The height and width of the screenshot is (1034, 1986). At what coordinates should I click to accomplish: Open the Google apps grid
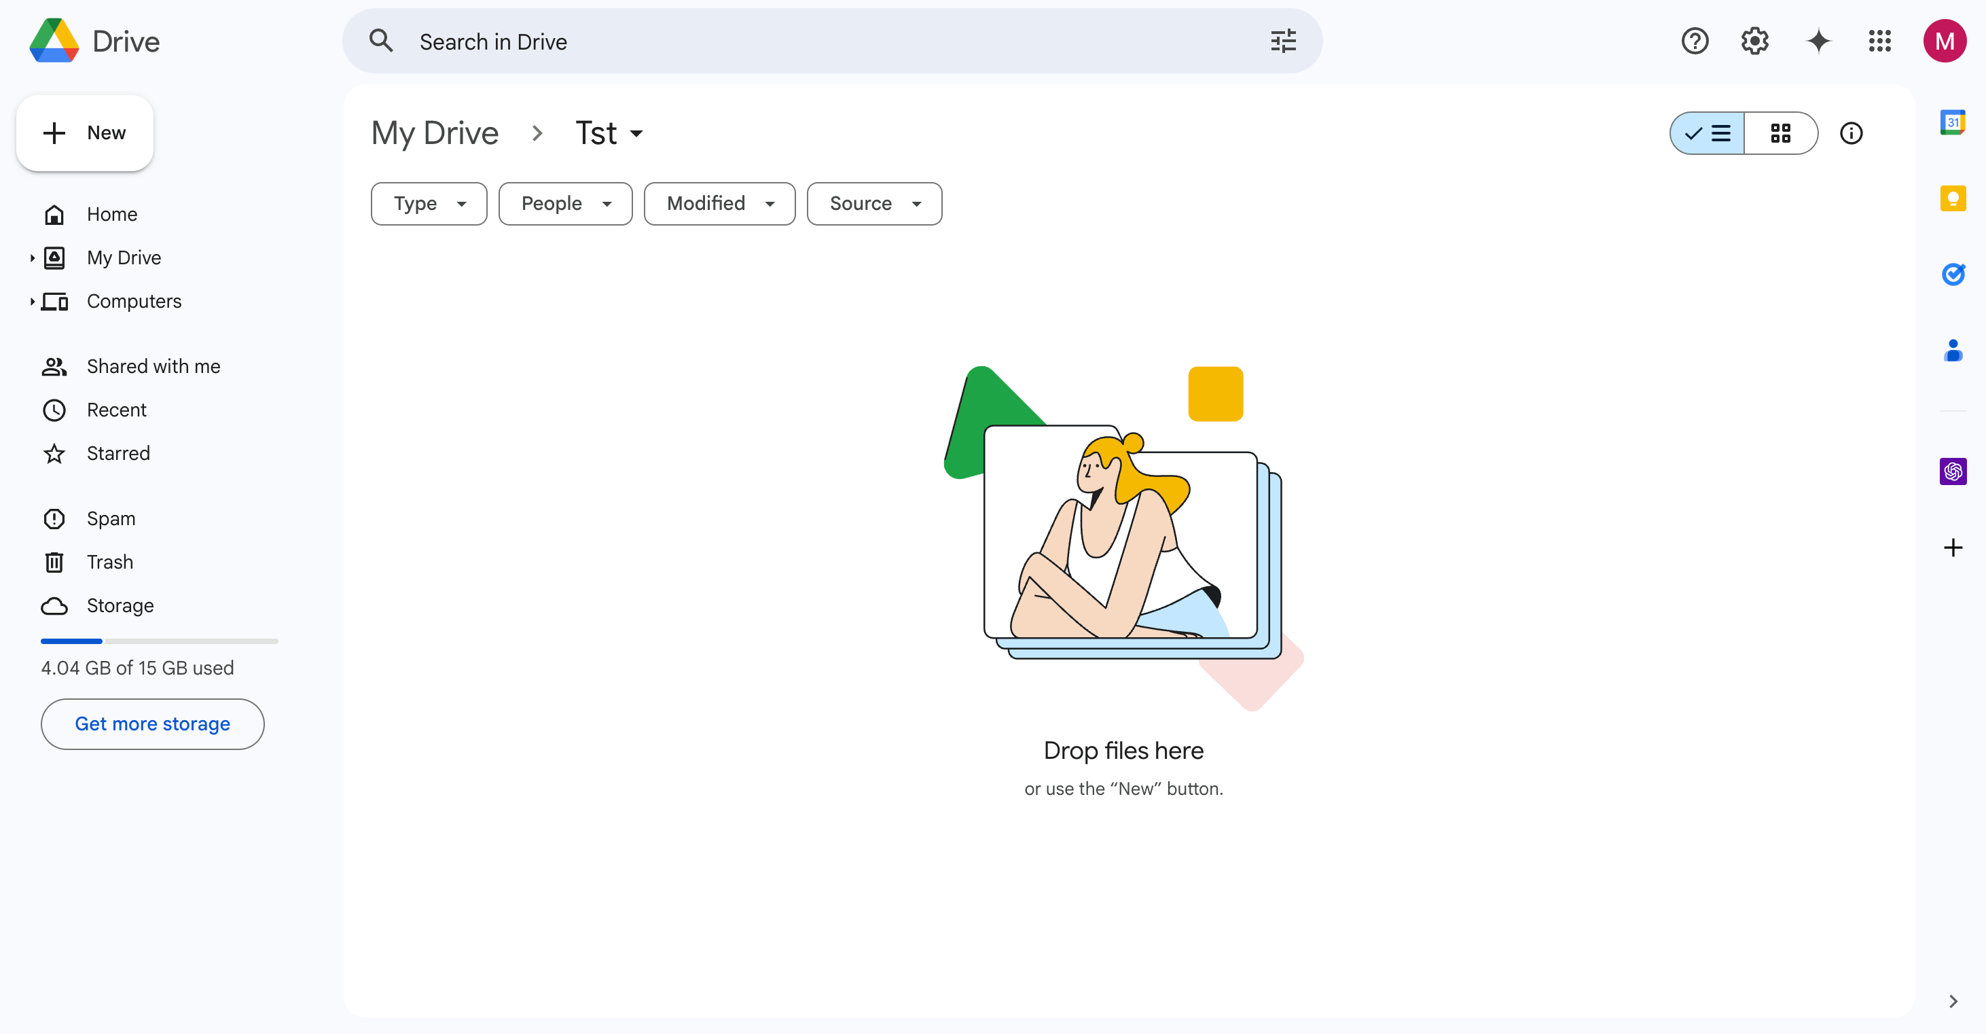1879,41
